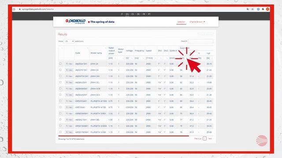Select page 1 in pagination

click(x=204, y=139)
